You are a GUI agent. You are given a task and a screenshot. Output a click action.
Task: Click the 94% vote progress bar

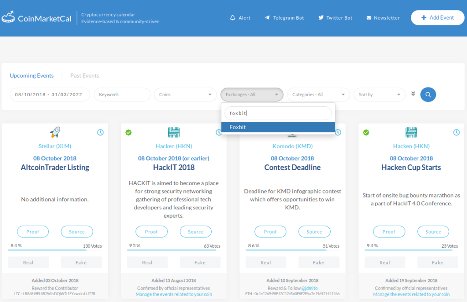[x=411, y=250]
